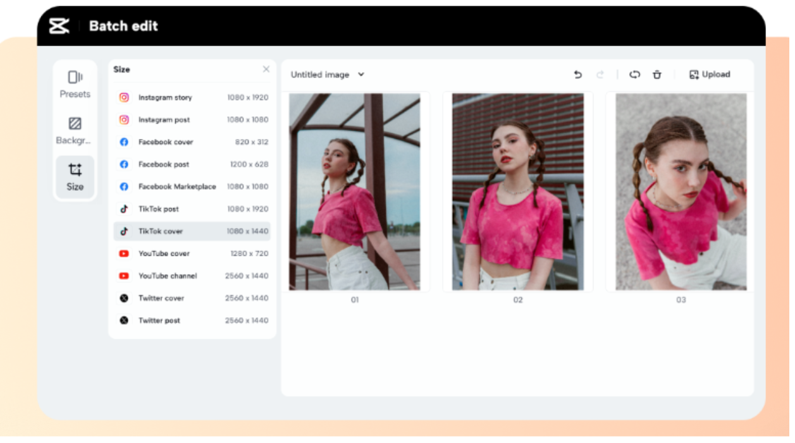The height and width of the screenshot is (443, 795).
Task: Click the Size panel heading
Action: pyautogui.click(x=121, y=70)
